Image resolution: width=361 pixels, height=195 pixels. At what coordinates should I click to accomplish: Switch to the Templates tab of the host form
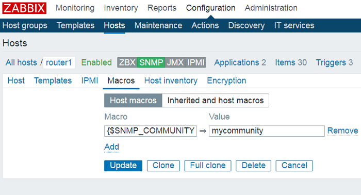53,81
